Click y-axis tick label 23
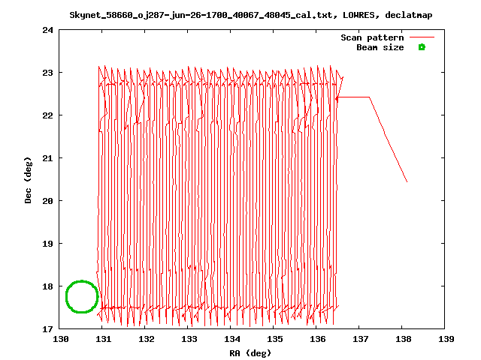Image resolution: width=481 pixels, height=360 pixels. (48, 73)
